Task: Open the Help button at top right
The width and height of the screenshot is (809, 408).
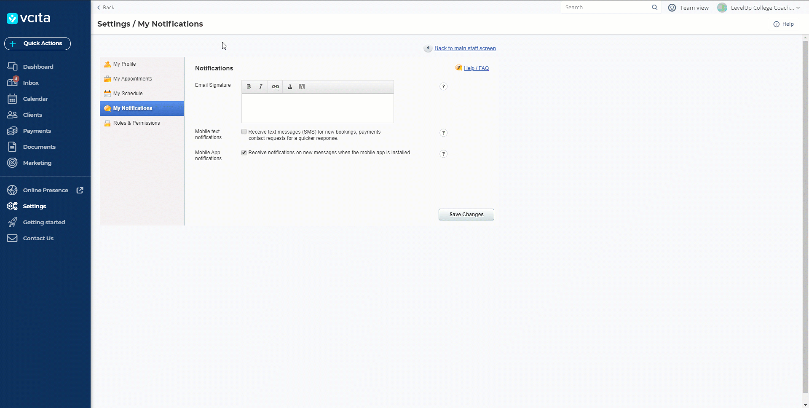Action: tap(783, 24)
